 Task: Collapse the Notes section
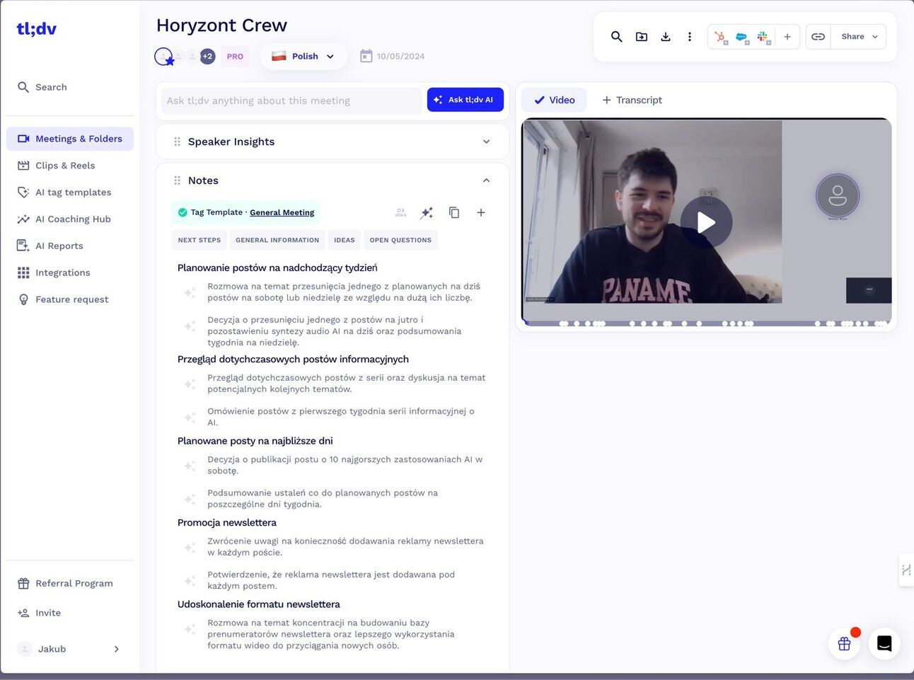pyautogui.click(x=486, y=180)
